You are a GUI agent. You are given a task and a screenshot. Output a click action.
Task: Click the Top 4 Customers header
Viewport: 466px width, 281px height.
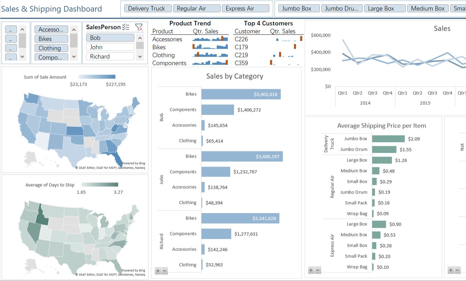pyautogui.click(x=268, y=23)
